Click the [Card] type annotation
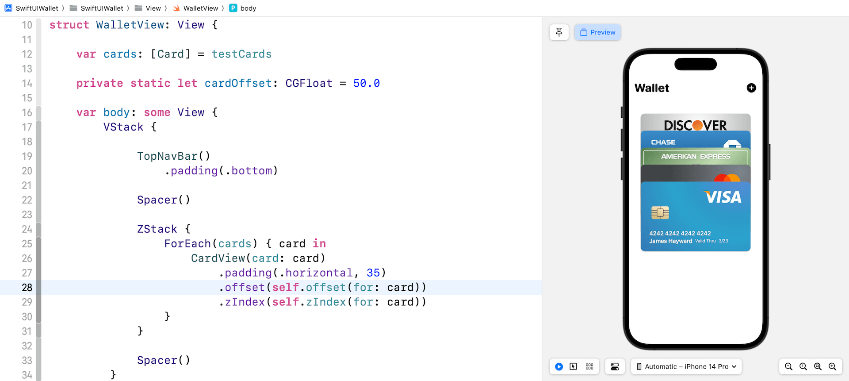 point(171,54)
